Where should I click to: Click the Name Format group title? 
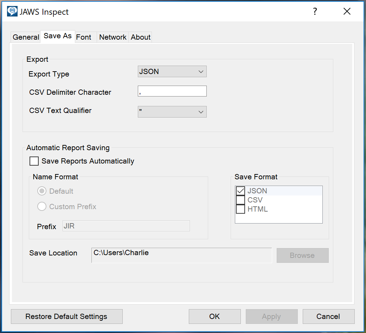(x=55, y=177)
